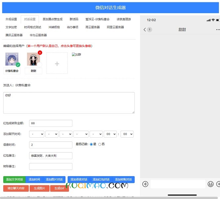Add a new user with the plus box
220x199 pixels.
coord(57,63)
